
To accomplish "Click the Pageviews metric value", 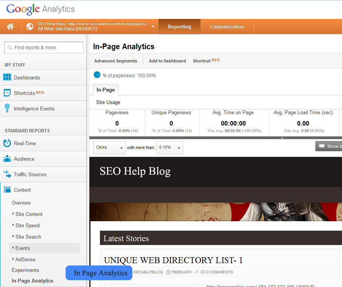I will pyautogui.click(x=117, y=123).
